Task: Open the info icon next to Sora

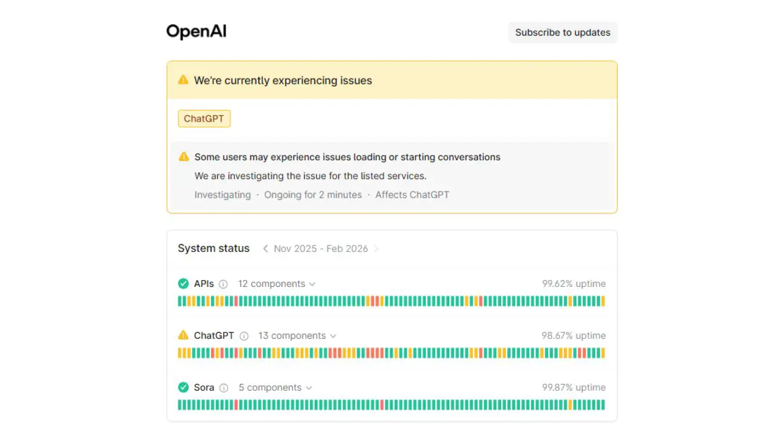Action: pos(224,388)
